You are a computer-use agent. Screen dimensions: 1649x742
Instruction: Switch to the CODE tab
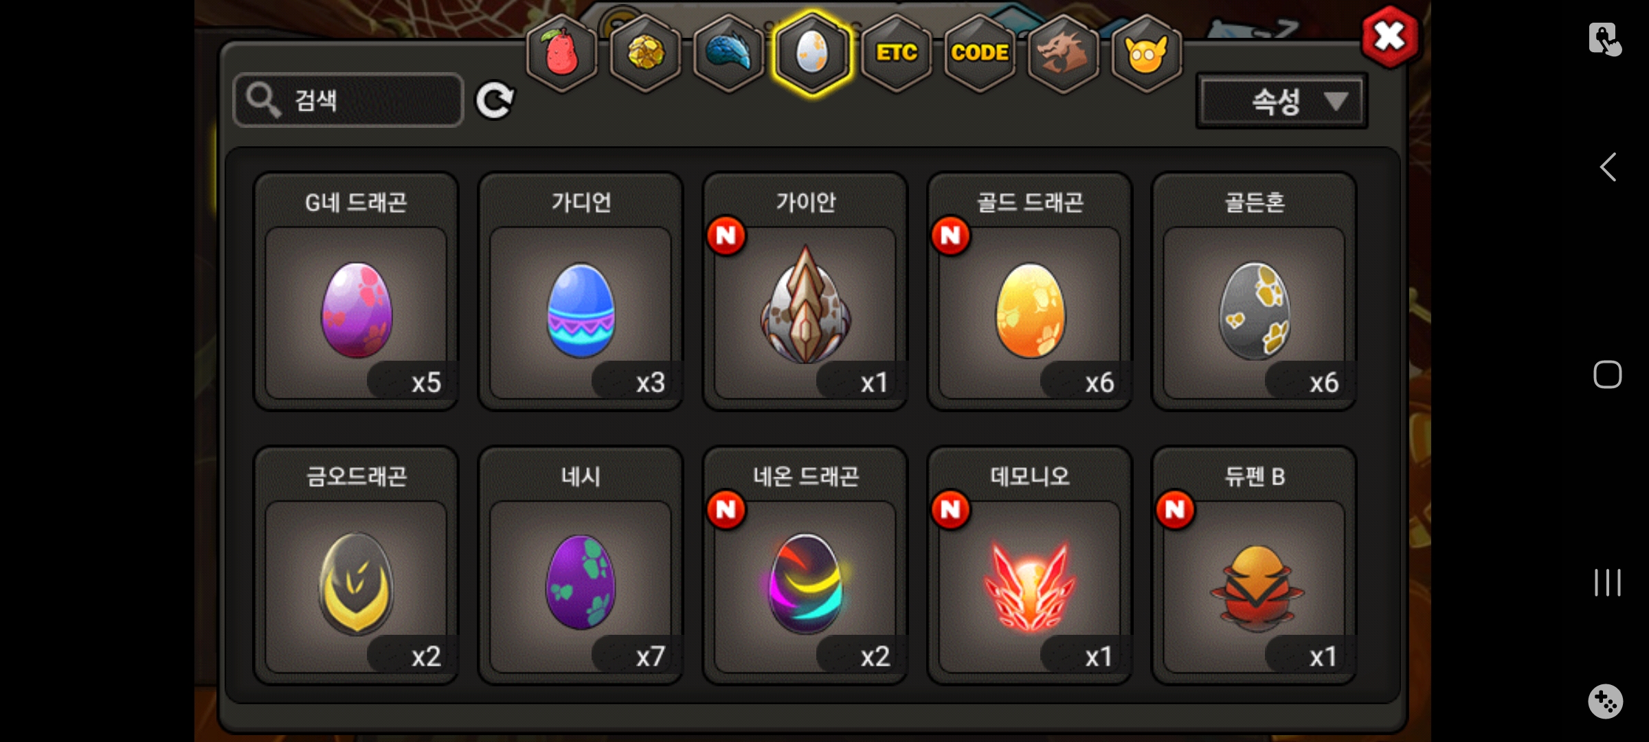point(980,54)
